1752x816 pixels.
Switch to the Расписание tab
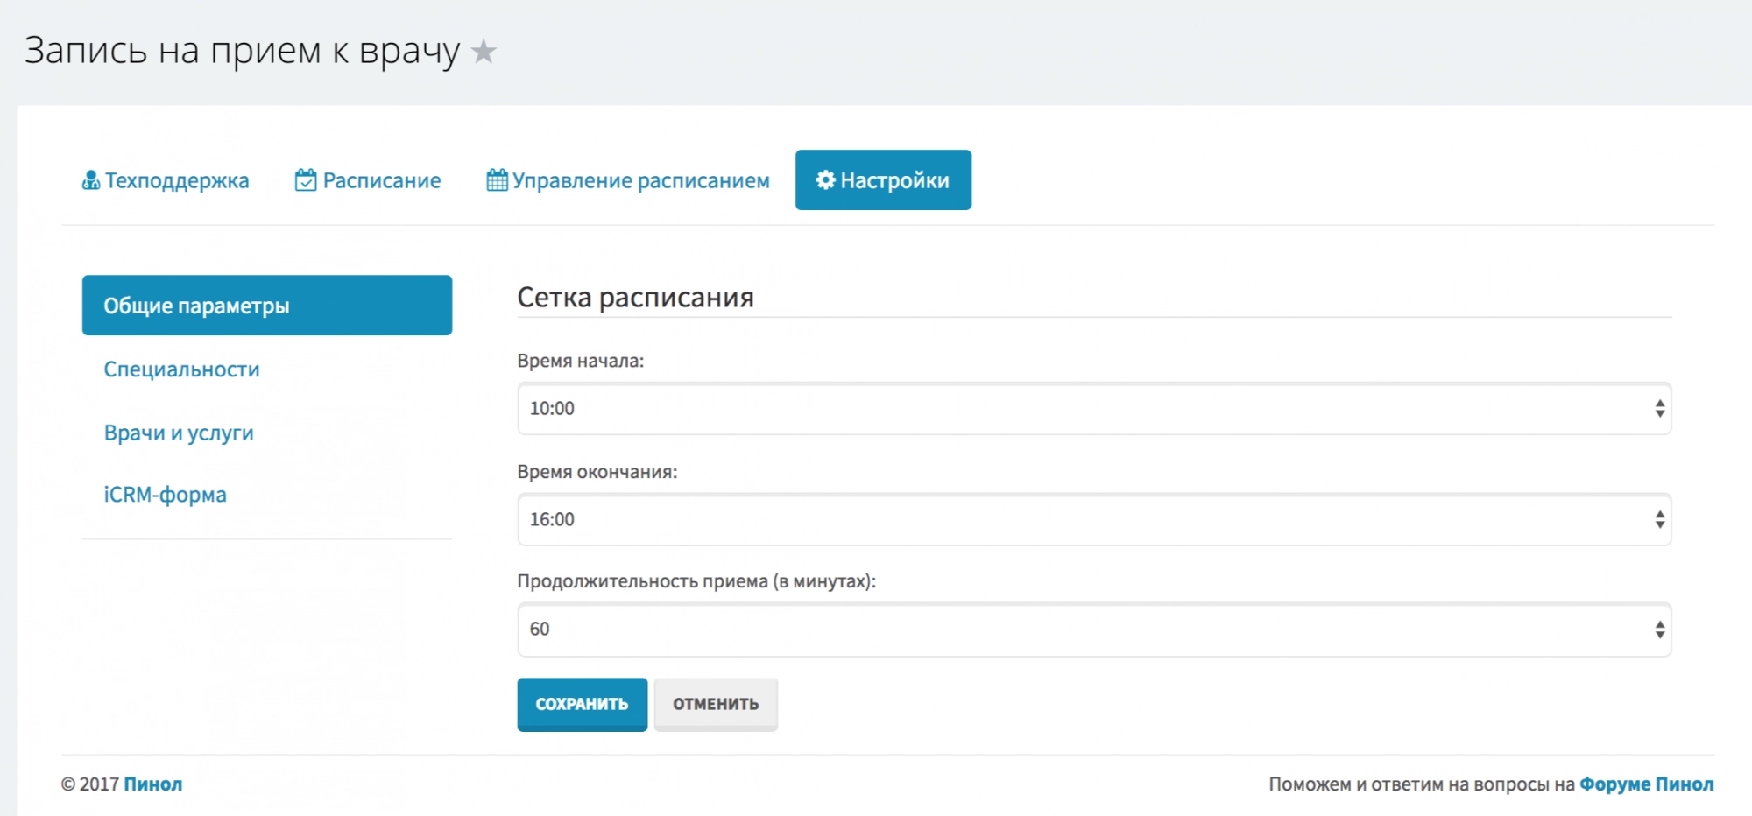pyautogui.click(x=381, y=180)
